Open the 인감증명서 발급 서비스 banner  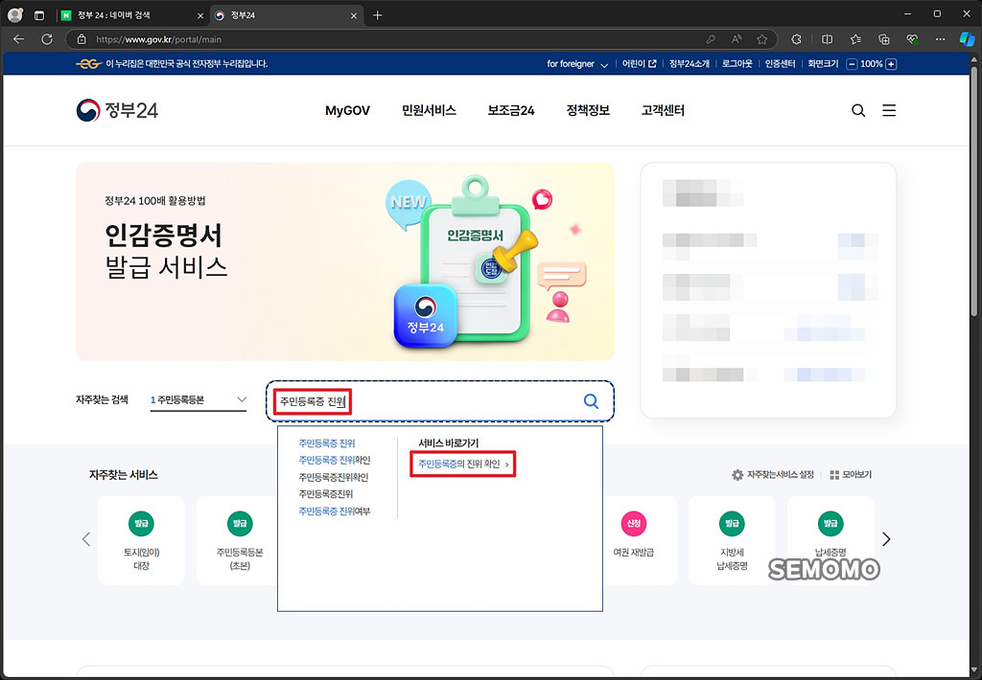click(345, 261)
